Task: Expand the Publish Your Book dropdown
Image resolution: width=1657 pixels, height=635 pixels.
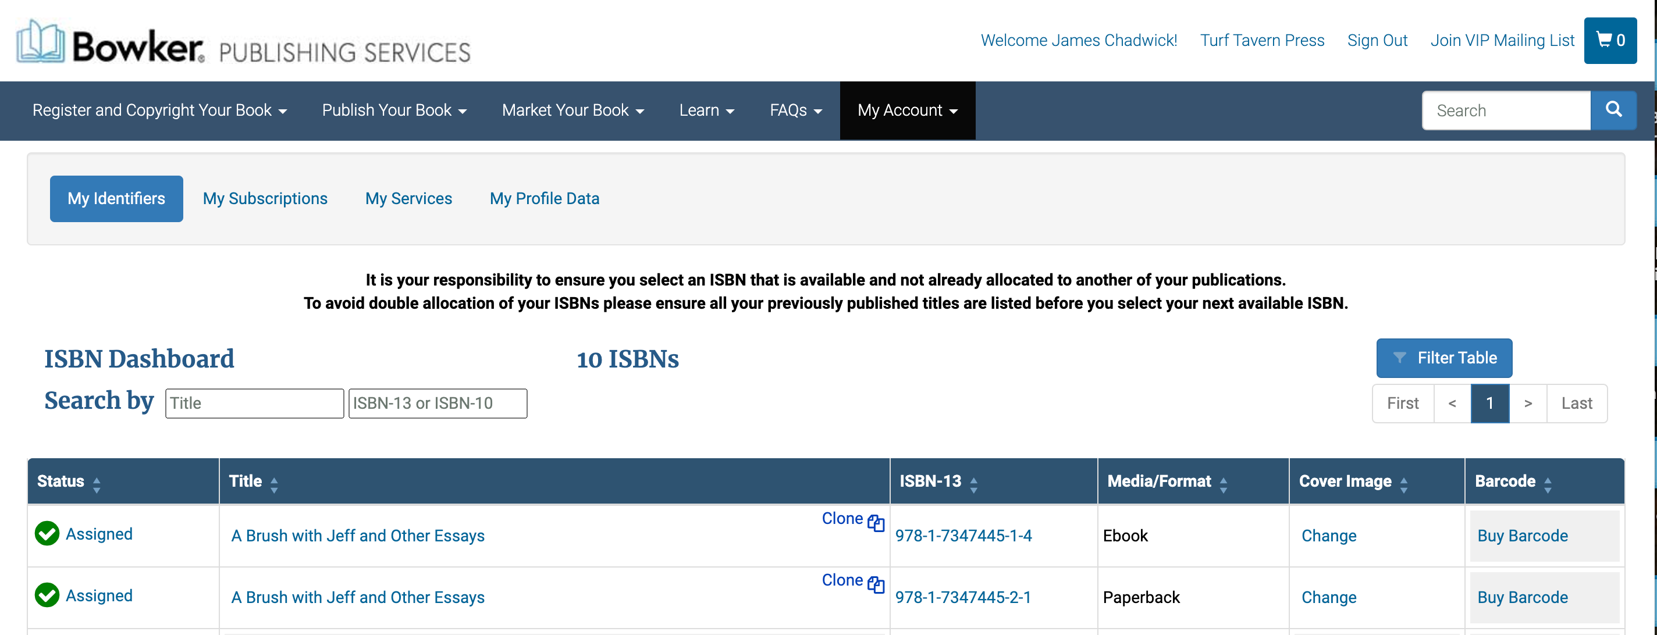Action: 394,110
